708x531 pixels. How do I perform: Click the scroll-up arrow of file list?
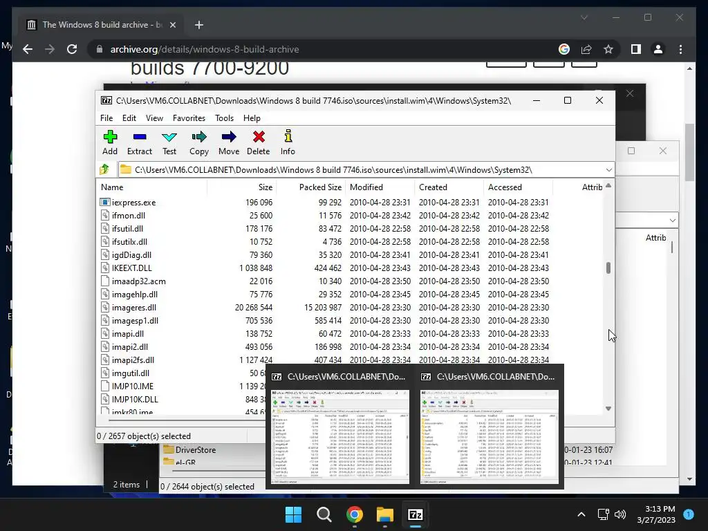click(608, 185)
